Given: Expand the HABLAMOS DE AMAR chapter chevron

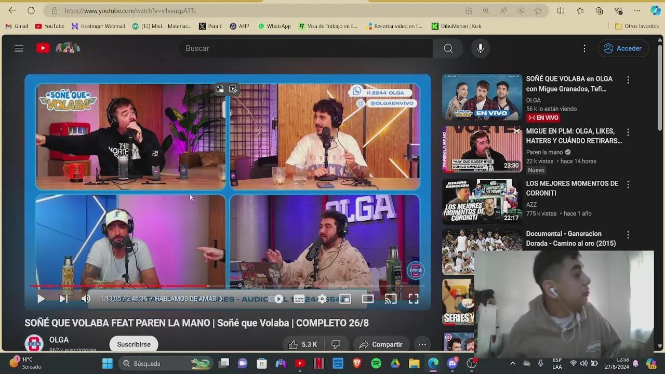Looking at the screenshot, I should tap(220, 299).
